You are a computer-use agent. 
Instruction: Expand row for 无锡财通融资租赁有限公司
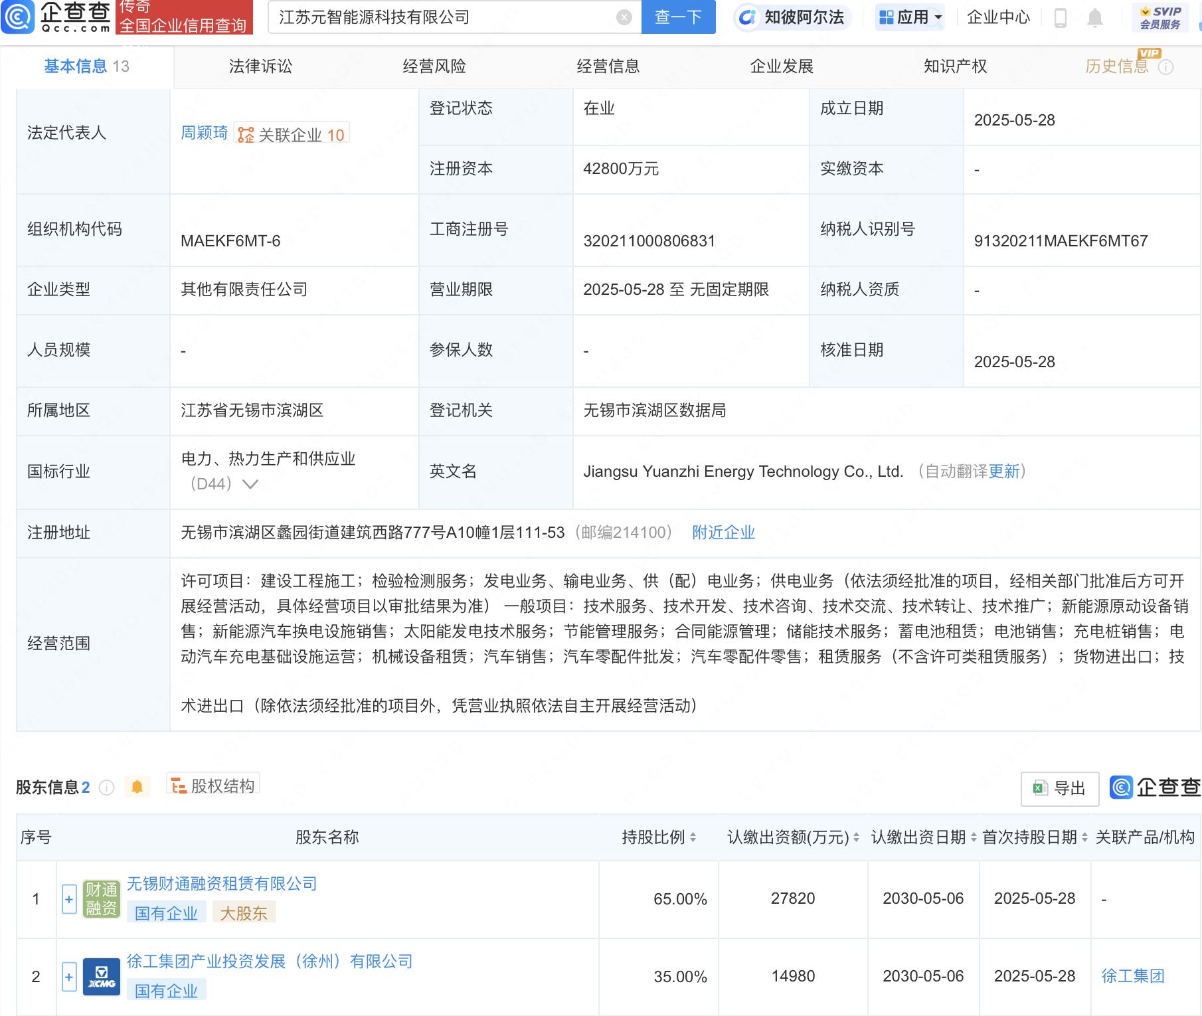coord(69,899)
